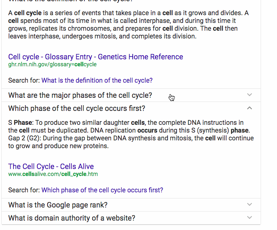Image resolution: width=277 pixels, height=230 pixels.
Task: Click down chevron beside 'Google page rank' question
Action: click(250, 205)
